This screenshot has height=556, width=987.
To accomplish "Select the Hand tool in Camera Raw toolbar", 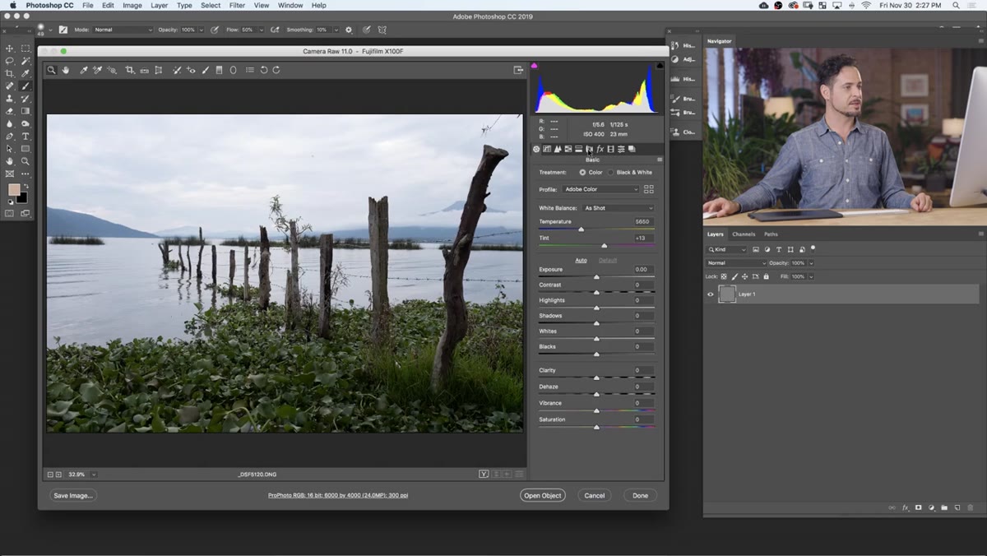I will (66, 70).
